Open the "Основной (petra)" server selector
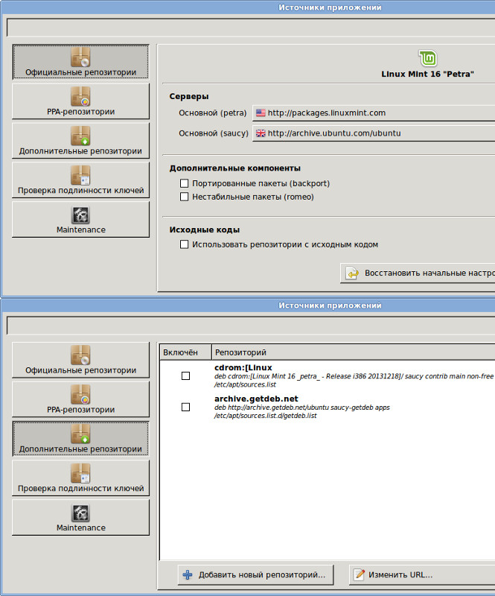The width and height of the screenshot is (495, 596). 372,113
